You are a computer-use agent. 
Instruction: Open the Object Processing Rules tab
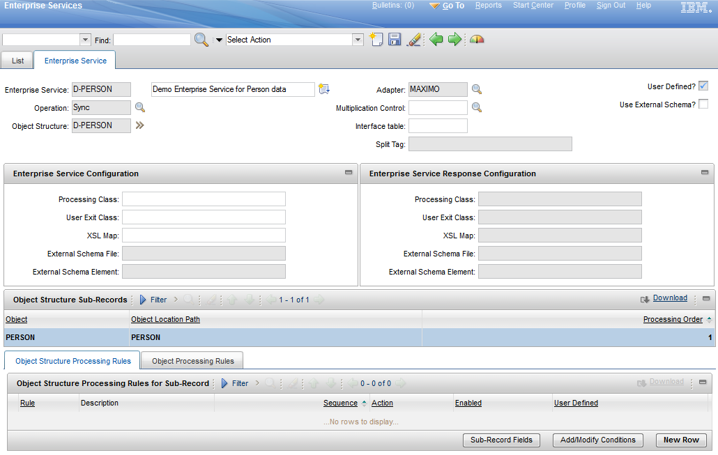[x=191, y=360]
